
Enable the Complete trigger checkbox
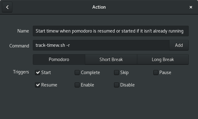pyautogui.click(x=77, y=73)
